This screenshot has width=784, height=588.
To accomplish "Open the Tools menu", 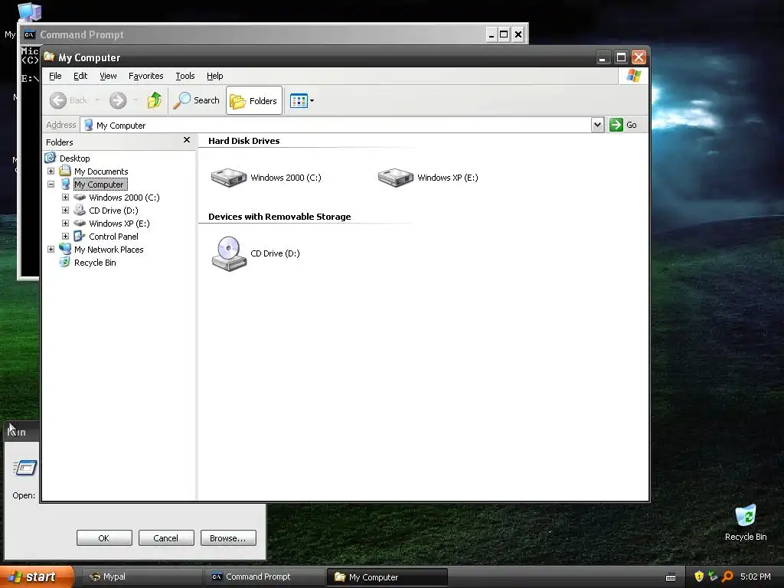I will pyautogui.click(x=185, y=76).
